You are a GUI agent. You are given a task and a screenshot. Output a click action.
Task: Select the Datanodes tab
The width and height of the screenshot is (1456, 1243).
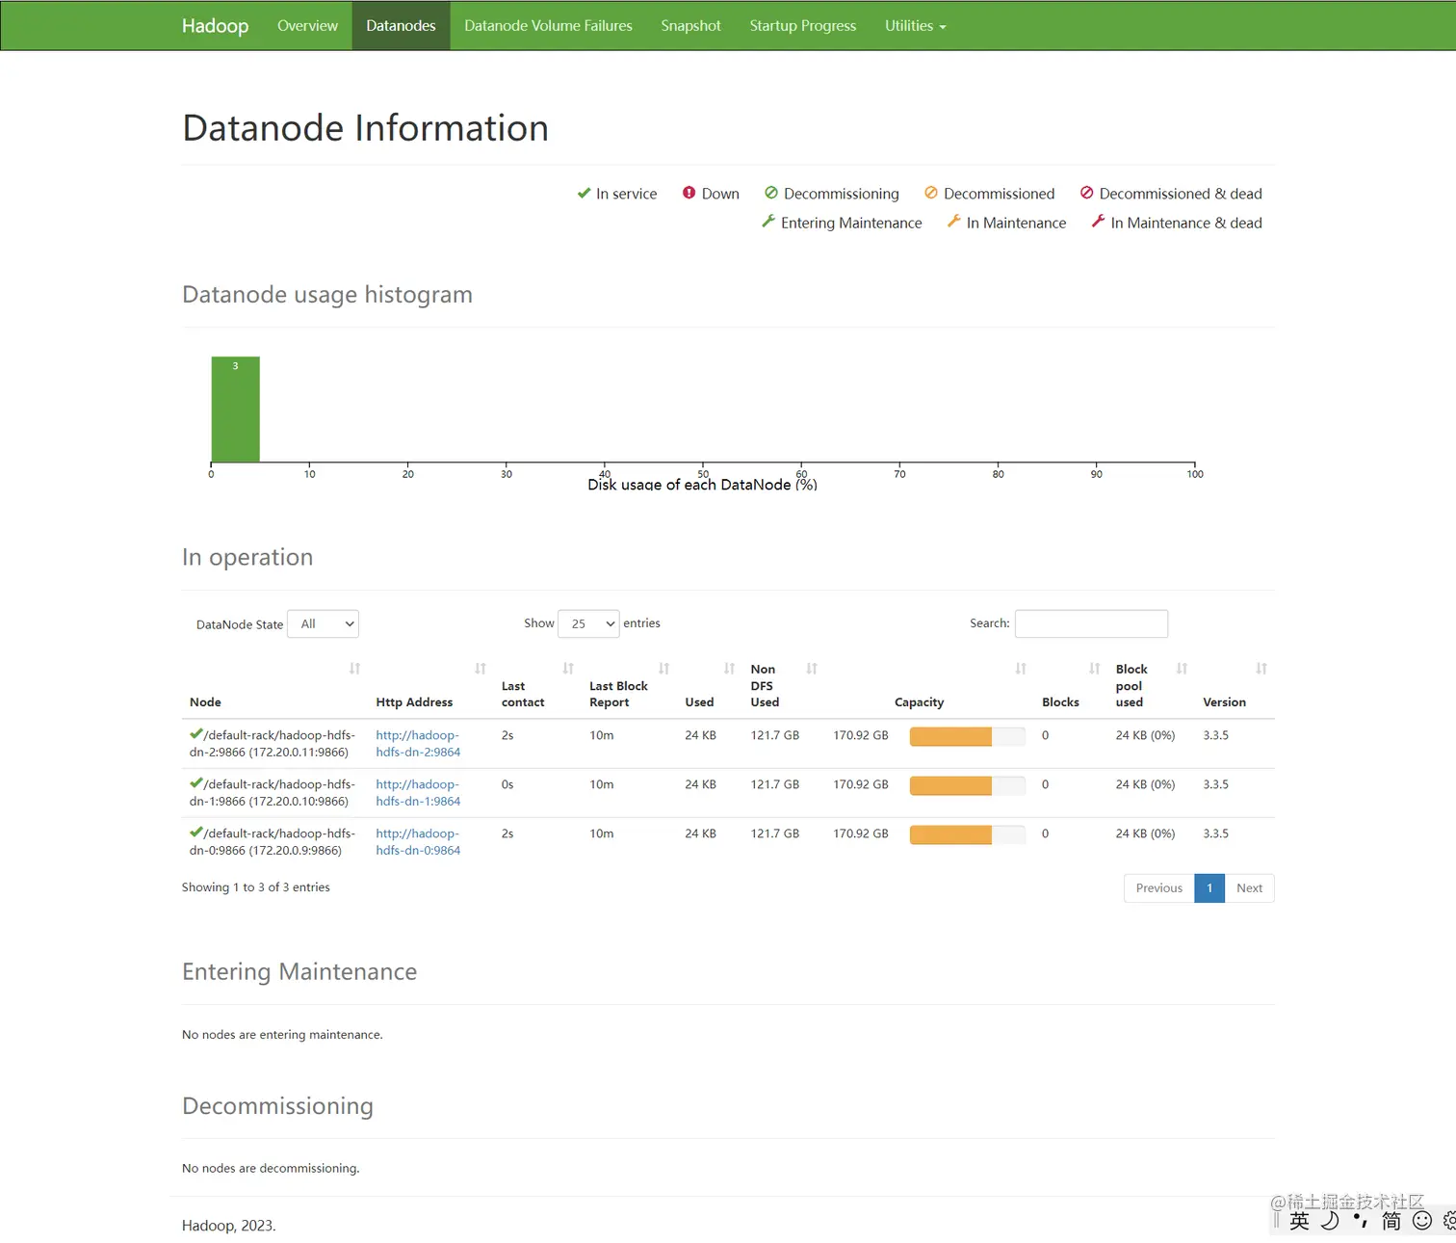[401, 26]
